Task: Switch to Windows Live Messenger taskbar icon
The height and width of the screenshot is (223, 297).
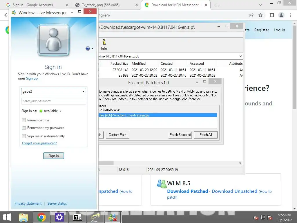Action: coord(113,217)
